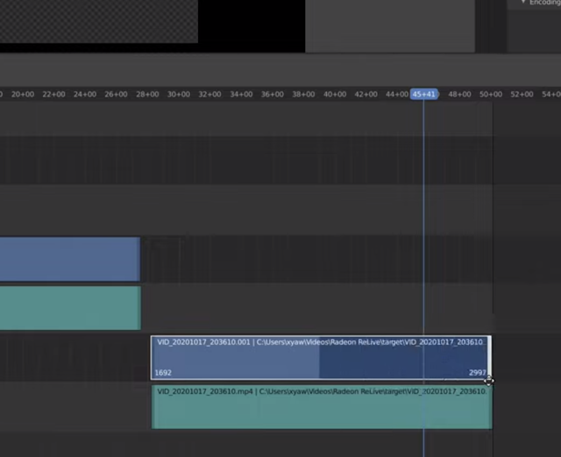Click the 38+00 mark on the time ruler
The width and height of the screenshot is (561, 457).
point(304,95)
